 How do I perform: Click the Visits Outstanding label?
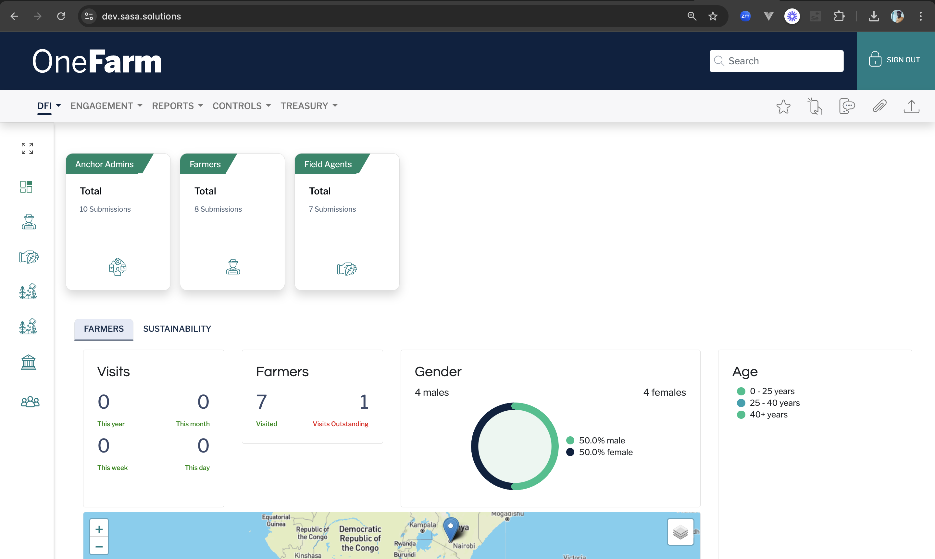340,424
